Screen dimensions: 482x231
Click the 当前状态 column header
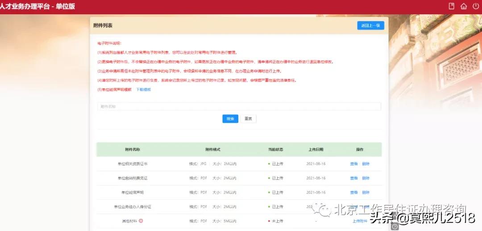pyautogui.click(x=275, y=150)
